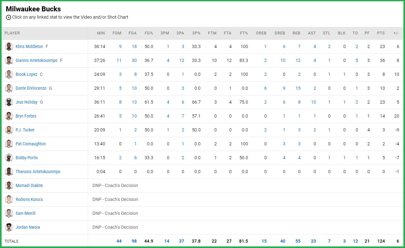Screen dimensions: 405x248
Task: View Giannis's 5 turnovers
Action: pos(357,60)
